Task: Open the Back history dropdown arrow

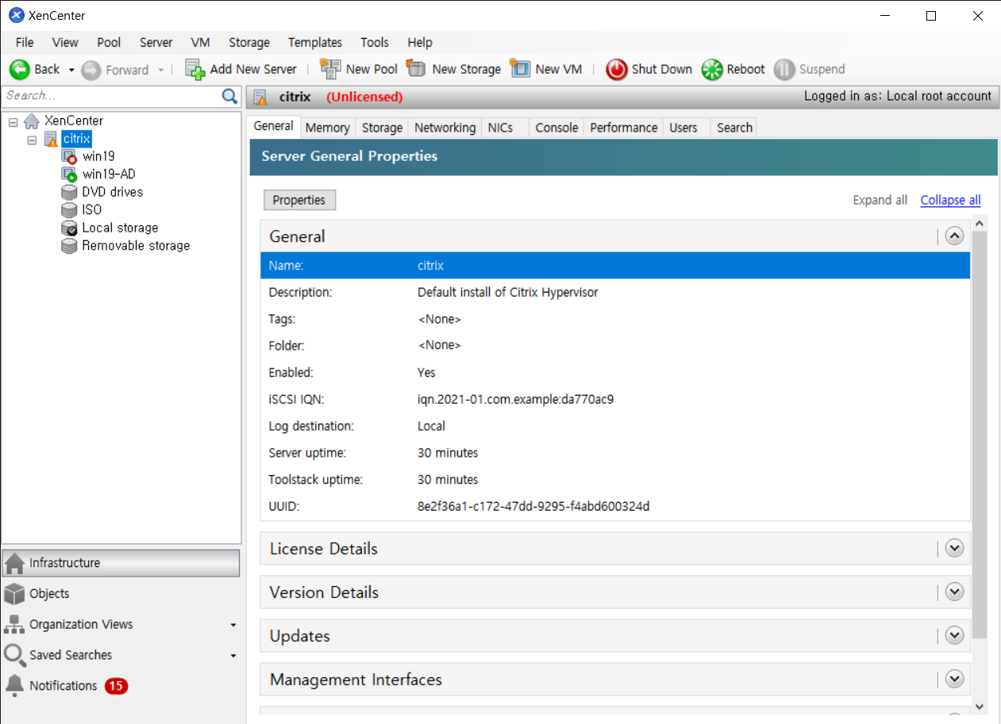Action: 71,70
